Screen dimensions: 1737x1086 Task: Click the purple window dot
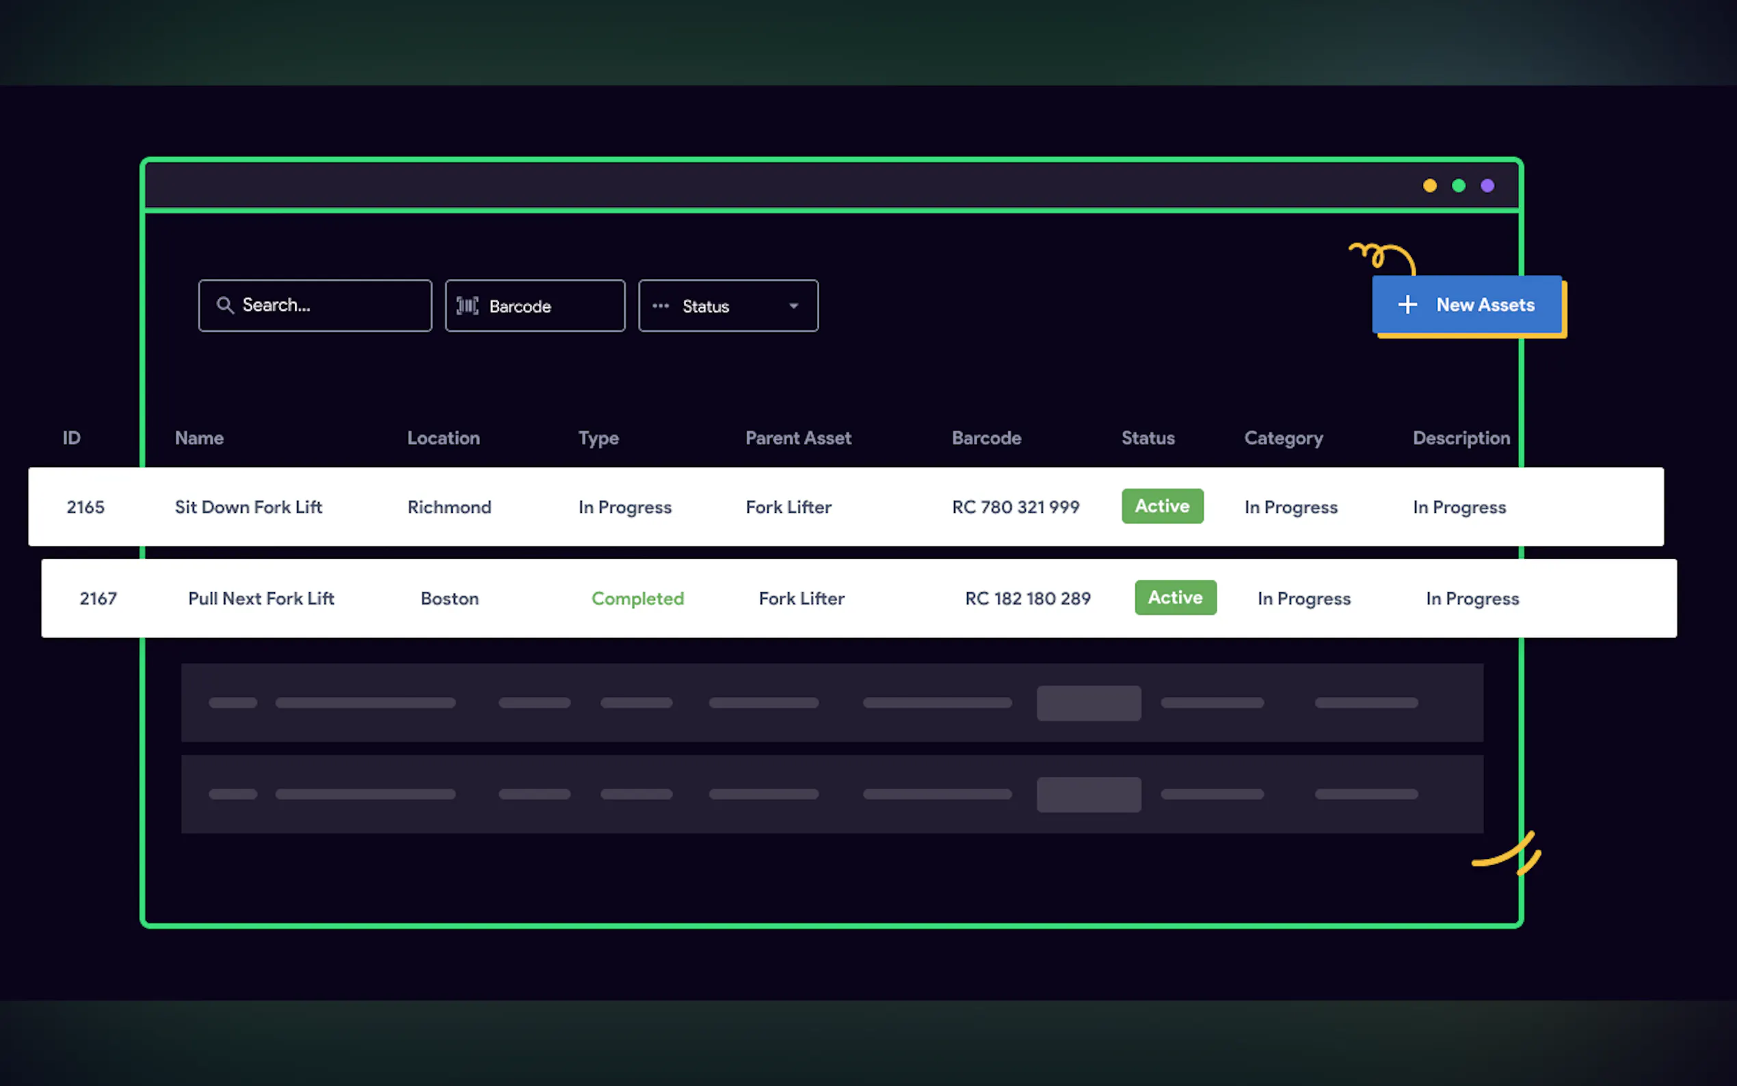coord(1487,186)
